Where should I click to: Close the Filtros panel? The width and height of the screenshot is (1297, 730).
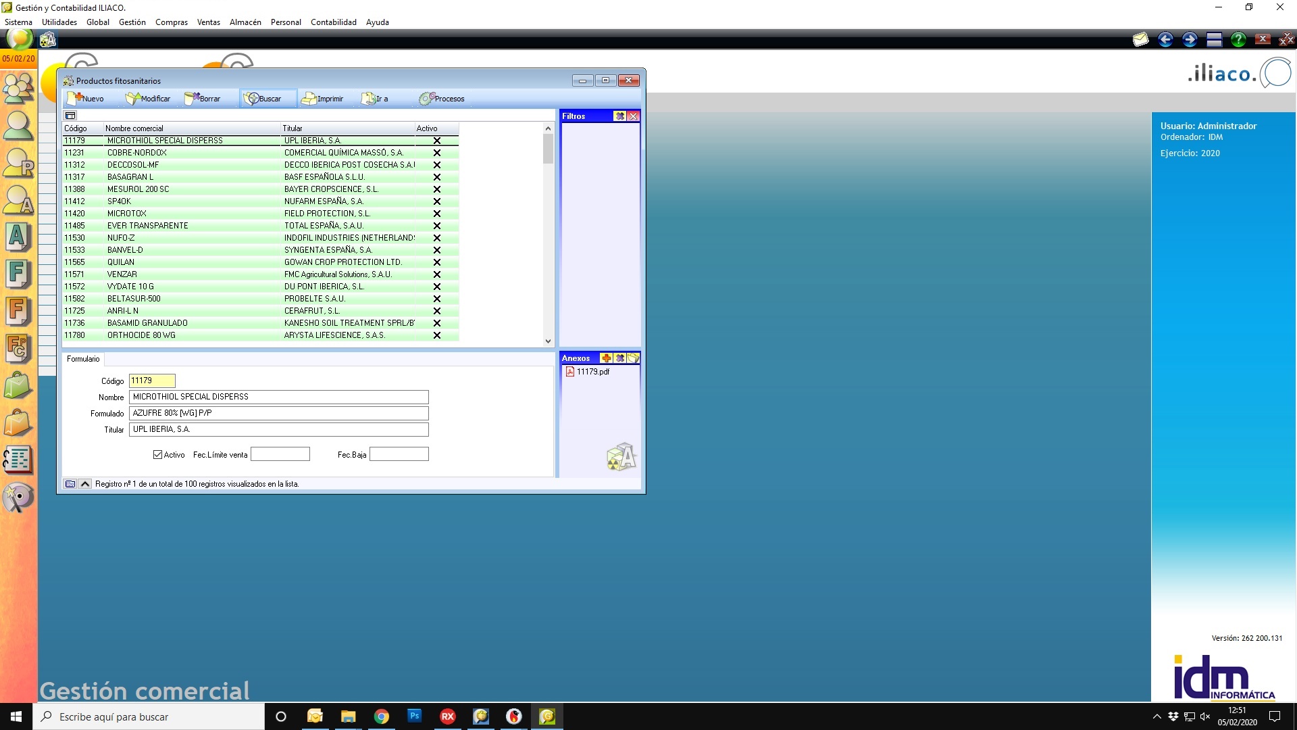(x=633, y=116)
